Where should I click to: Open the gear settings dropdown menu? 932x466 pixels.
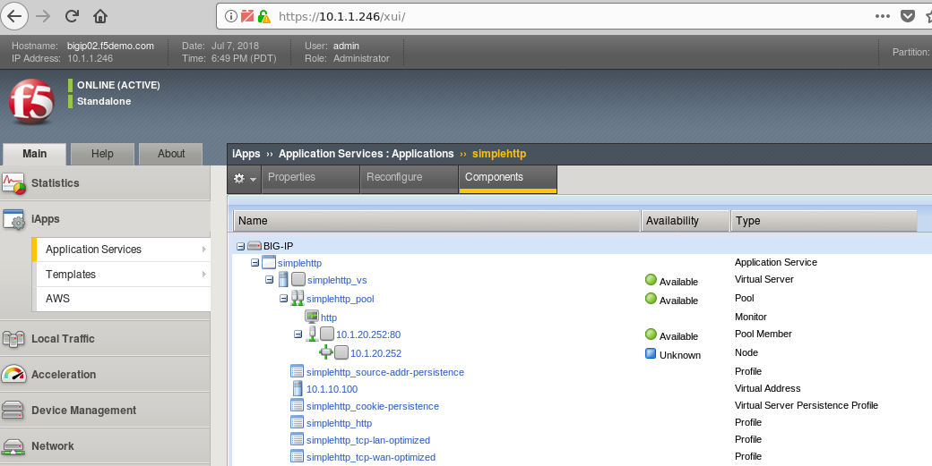point(245,179)
